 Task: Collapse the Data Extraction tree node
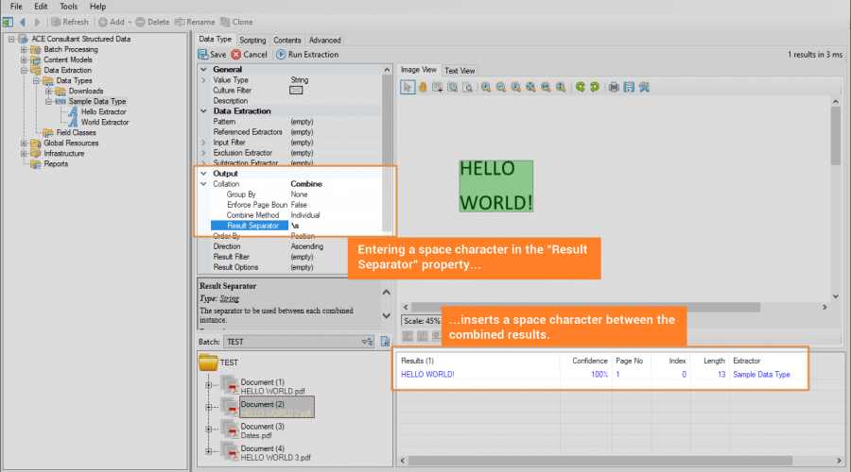pos(24,70)
